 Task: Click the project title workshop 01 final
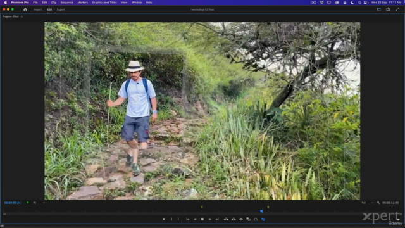coord(202,9)
